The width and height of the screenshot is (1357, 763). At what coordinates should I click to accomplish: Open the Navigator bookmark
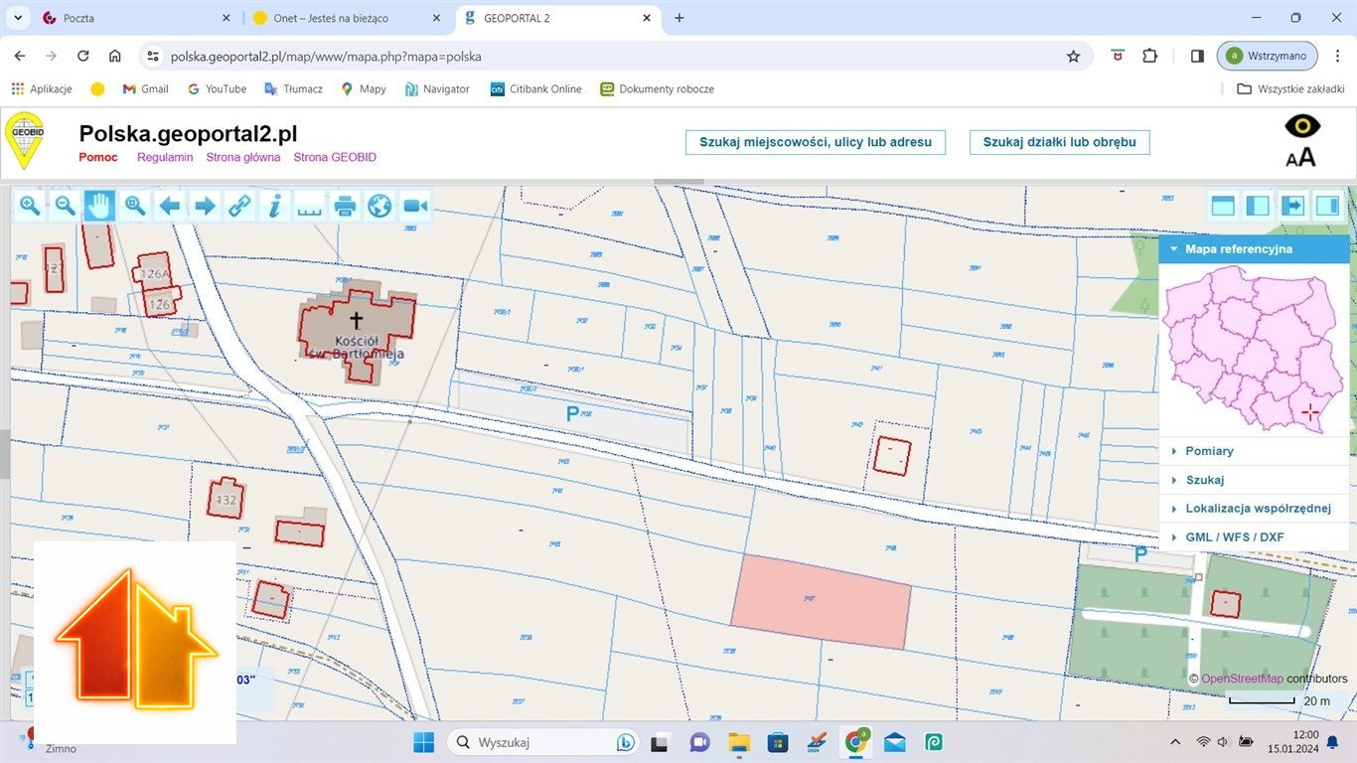tap(437, 88)
